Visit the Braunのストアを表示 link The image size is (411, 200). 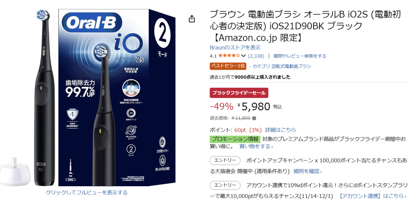(x=235, y=47)
